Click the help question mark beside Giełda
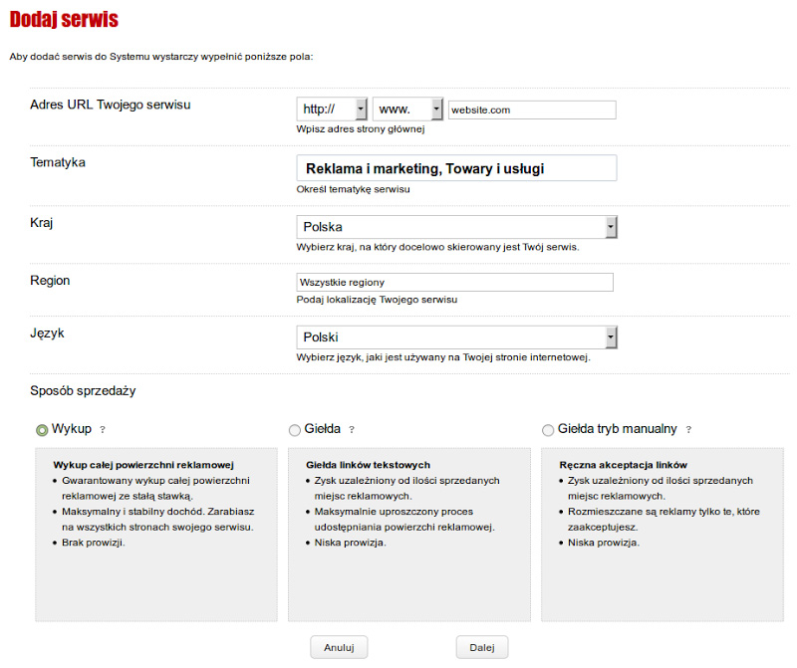 pos(352,430)
